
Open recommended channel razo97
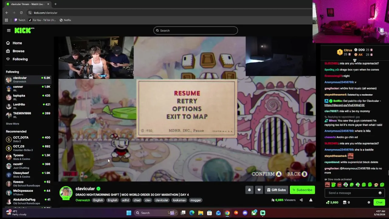28,166
